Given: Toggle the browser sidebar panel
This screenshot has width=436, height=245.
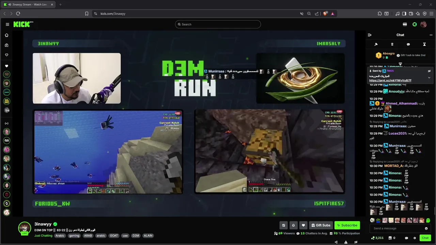Looking at the screenshot, I should point(404,14).
